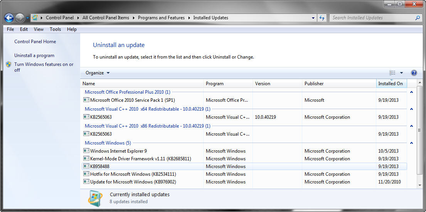Click the refresh icon beside address bar
This screenshot has width=426, height=212.
322,18
